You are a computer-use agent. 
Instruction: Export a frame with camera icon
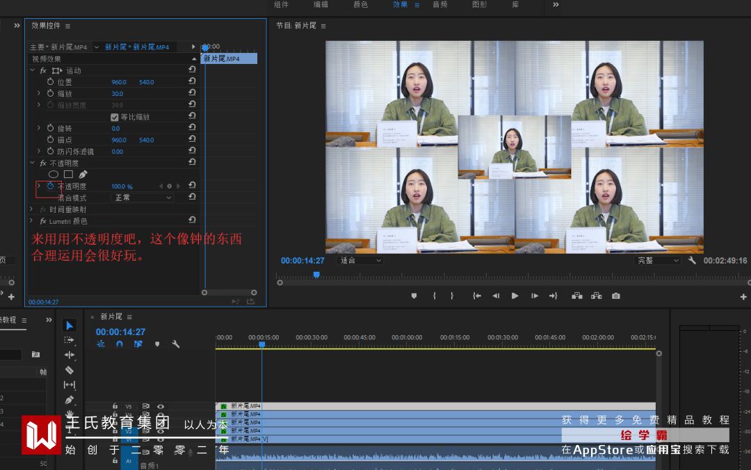tap(616, 296)
